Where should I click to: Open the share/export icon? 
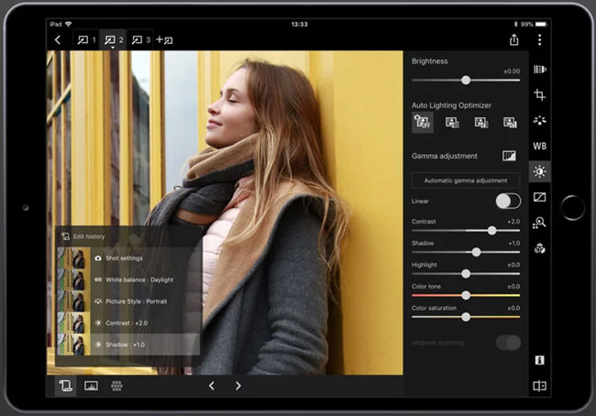[513, 39]
